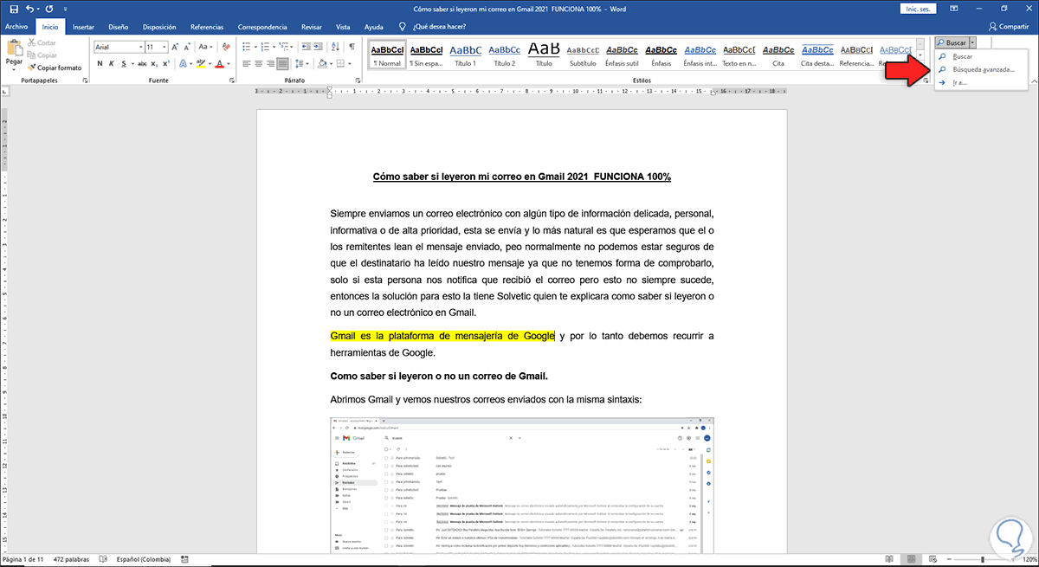Center the paragraph text
This screenshot has height=567, width=1039.
[x=259, y=63]
